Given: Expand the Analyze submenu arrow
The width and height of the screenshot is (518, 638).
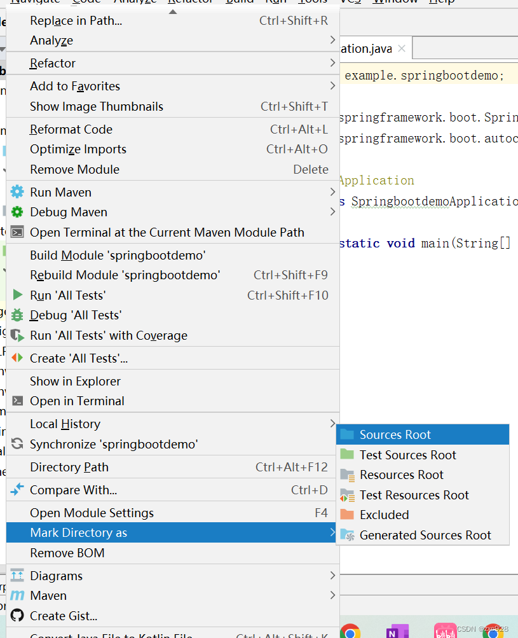Looking at the screenshot, I should [332, 41].
